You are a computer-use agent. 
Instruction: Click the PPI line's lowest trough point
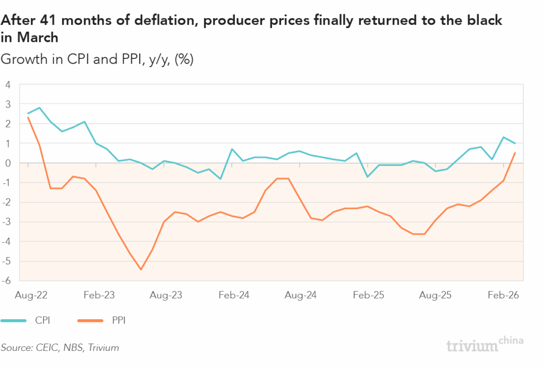(141, 269)
